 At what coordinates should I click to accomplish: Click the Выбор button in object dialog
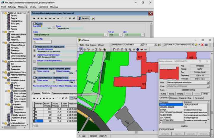click(x=164, y=94)
